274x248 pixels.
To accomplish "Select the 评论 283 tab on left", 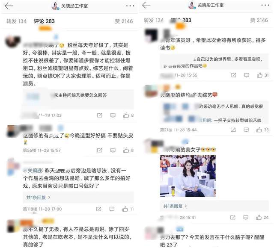I will coord(44,21).
